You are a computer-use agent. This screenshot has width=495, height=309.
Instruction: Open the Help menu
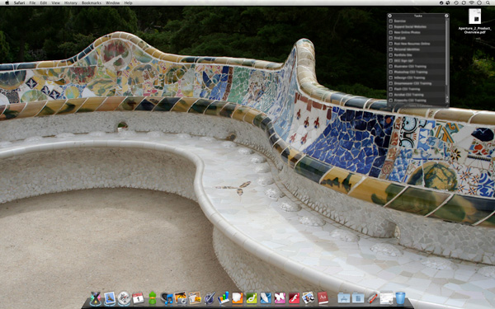(x=128, y=2)
